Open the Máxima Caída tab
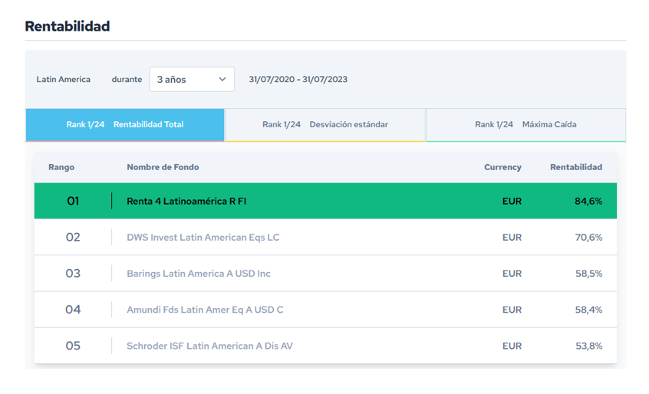Viewport: 649px width, 394px height. (525, 124)
